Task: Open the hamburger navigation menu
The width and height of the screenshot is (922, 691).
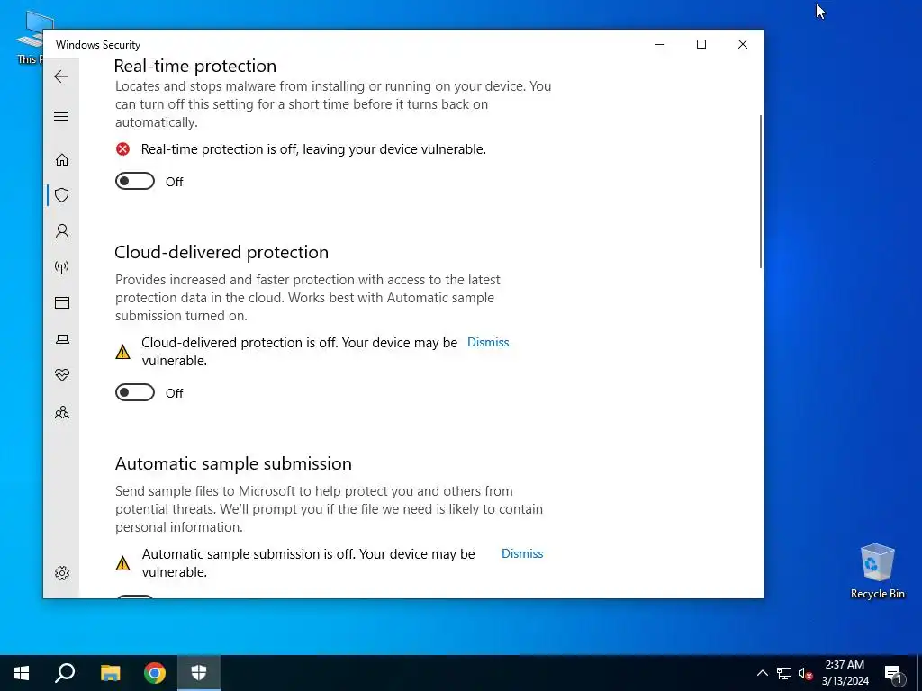Action: (61, 116)
